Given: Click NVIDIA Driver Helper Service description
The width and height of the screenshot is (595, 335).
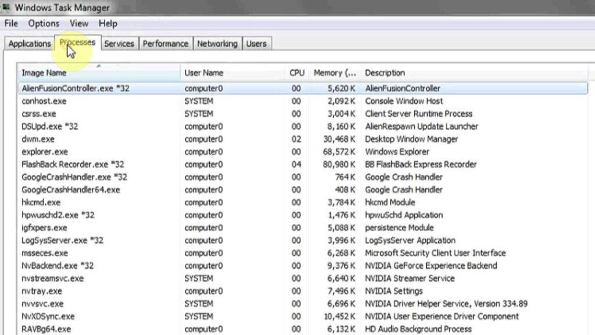Looking at the screenshot, I should pos(446,304).
